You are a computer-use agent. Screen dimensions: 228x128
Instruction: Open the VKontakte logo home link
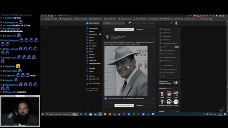(x=93, y=23)
